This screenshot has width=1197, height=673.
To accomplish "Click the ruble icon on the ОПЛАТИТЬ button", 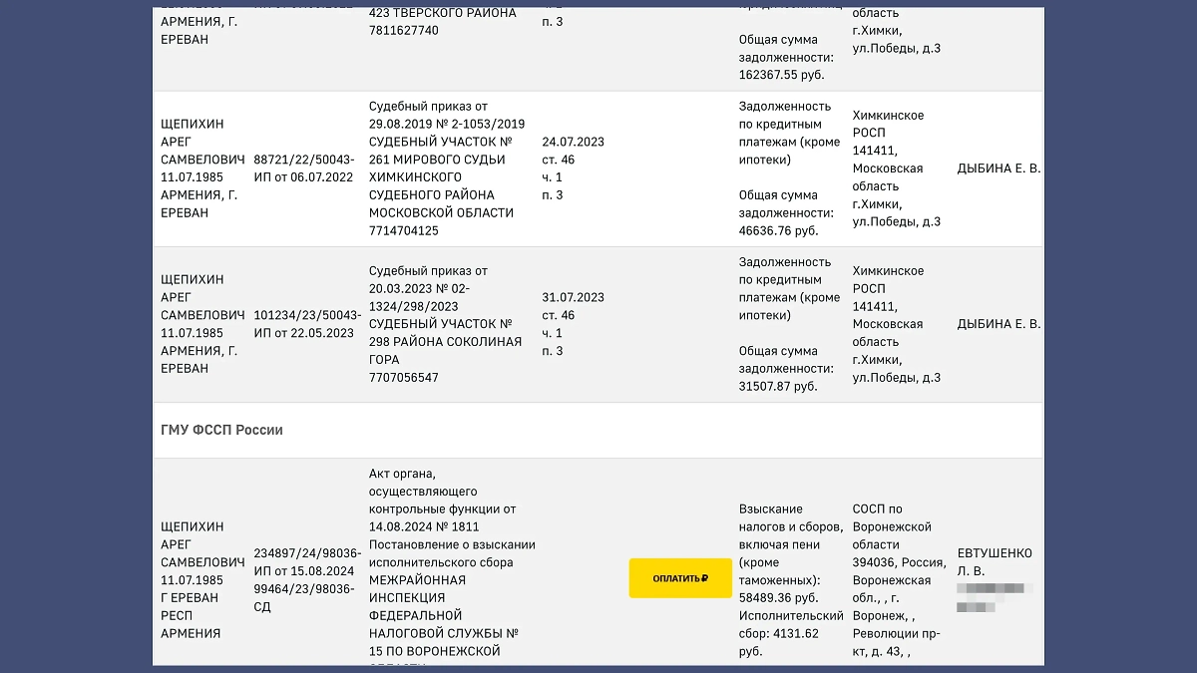I will [x=705, y=578].
